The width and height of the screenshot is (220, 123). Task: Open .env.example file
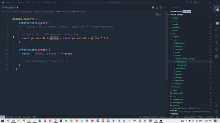(x=178, y=99)
